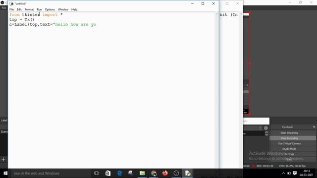Click Start Streaming in OBS Controls

click(289, 133)
